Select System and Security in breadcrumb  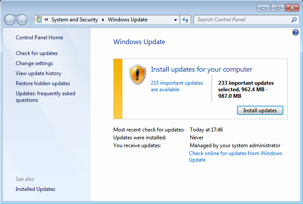click(75, 20)
